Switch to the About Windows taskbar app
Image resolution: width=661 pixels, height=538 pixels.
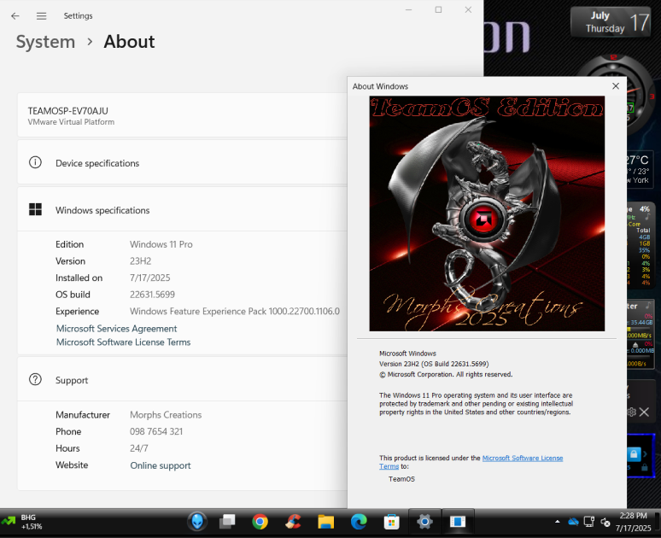tap(458, 522)
